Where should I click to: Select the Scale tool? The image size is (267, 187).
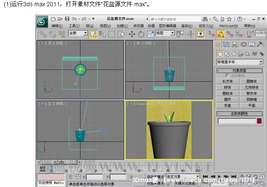151,34
